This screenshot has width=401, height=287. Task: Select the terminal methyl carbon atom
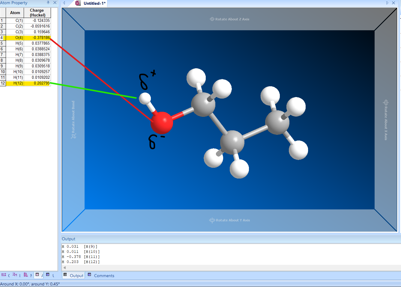[x=277, y=122]
